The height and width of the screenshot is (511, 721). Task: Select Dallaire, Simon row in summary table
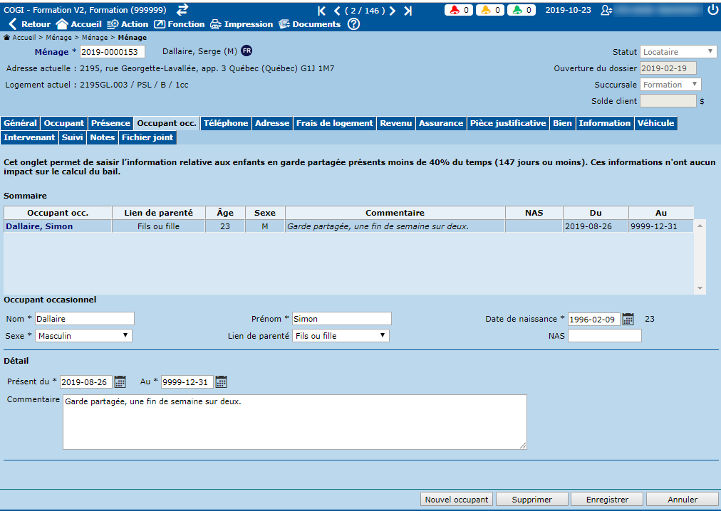click(39, 226)
